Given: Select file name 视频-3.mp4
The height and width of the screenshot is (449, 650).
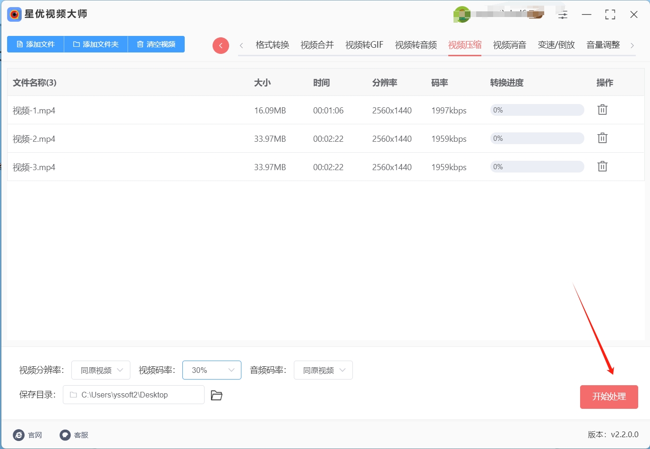Looking at the screenshot, I should pyautogui.click(x=34, y=167).
